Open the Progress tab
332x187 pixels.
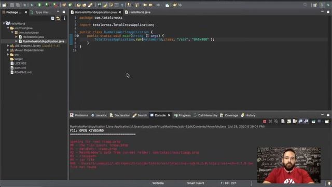pos(182,115)
